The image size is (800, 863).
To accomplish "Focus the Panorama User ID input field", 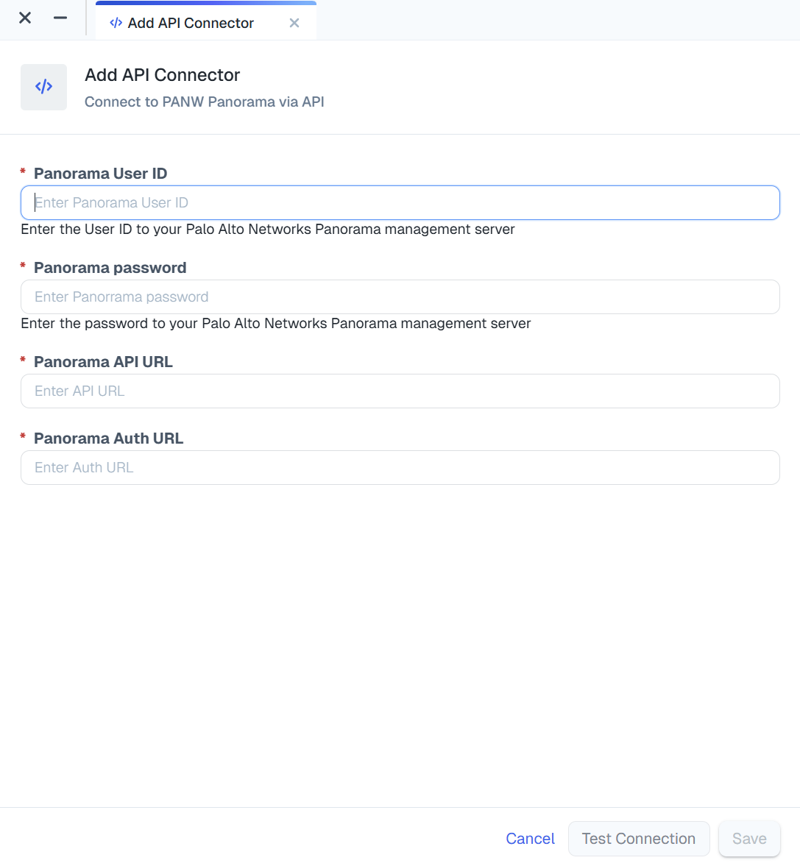I will coord(400,202).
